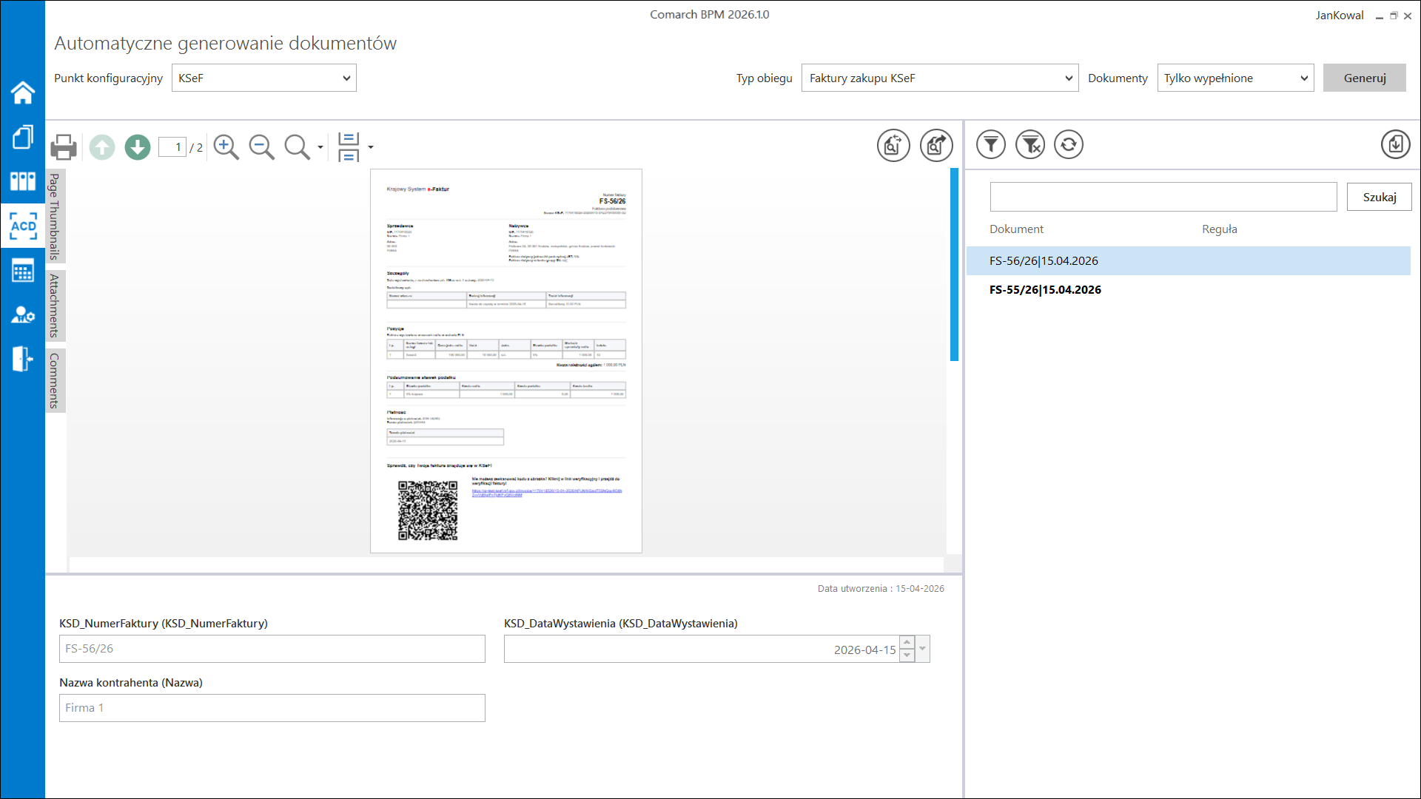This screenshot has height=799, width=1421.
Task: Open the filter icon in documents panel
Action: tap(990, 144)
